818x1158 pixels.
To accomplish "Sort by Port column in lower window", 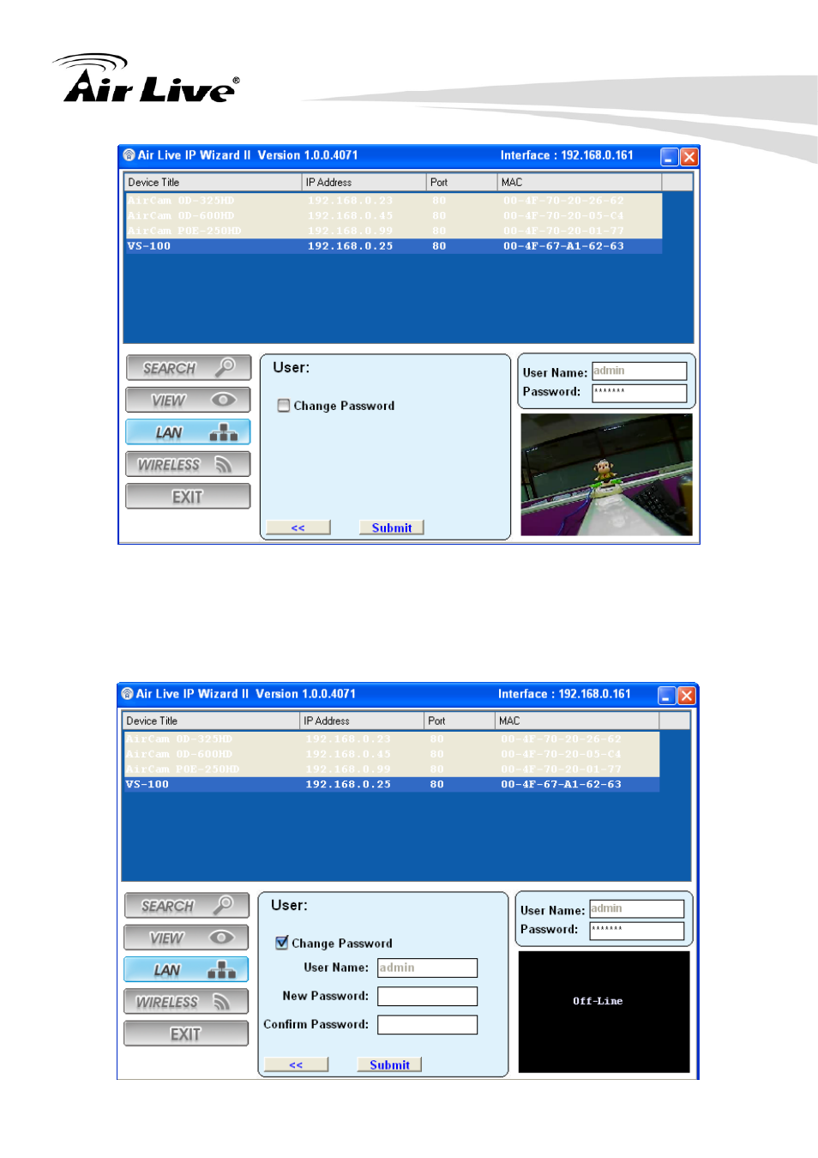I will click(x=460, y=721).
